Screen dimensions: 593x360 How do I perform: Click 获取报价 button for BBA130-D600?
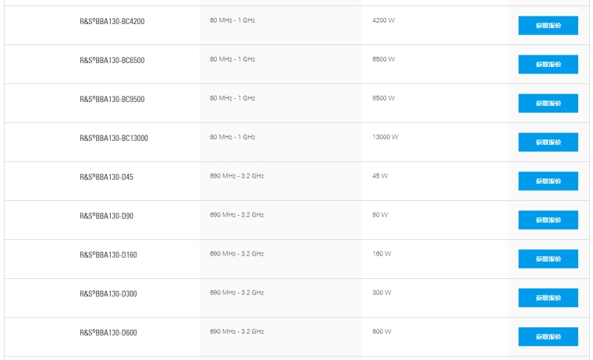click(x=548, y=337)
